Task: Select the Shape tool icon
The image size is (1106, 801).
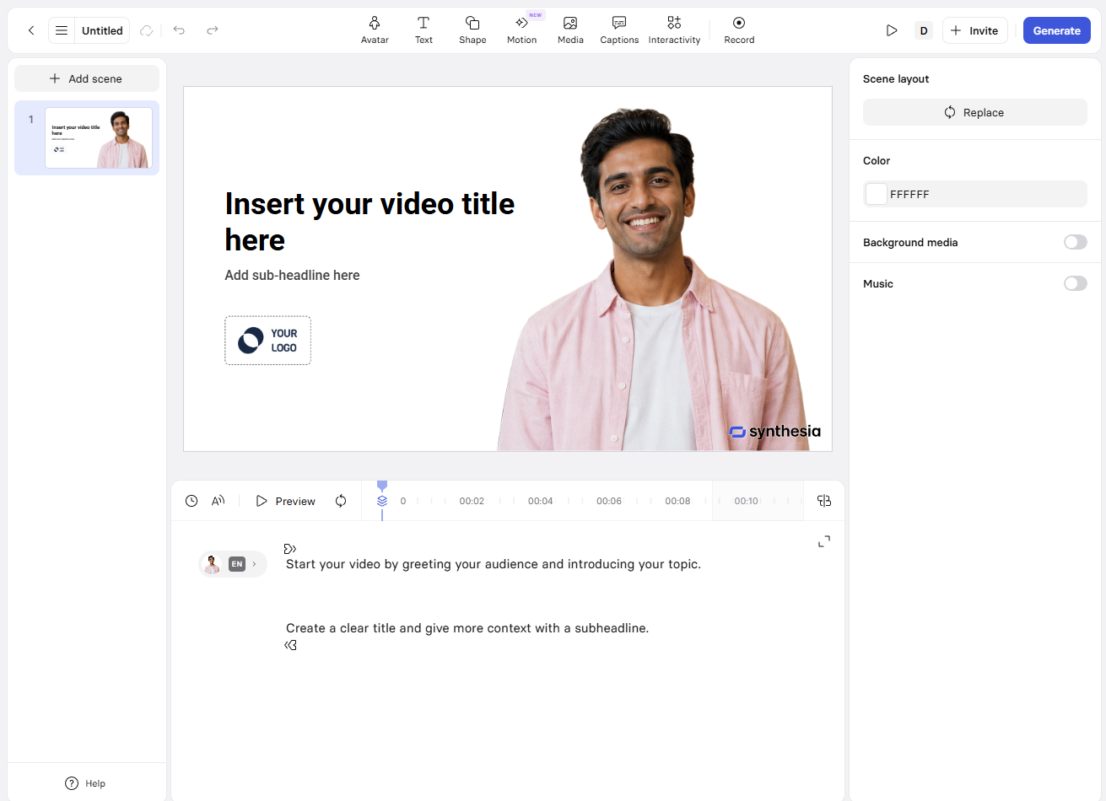Action: click(472, 23)
